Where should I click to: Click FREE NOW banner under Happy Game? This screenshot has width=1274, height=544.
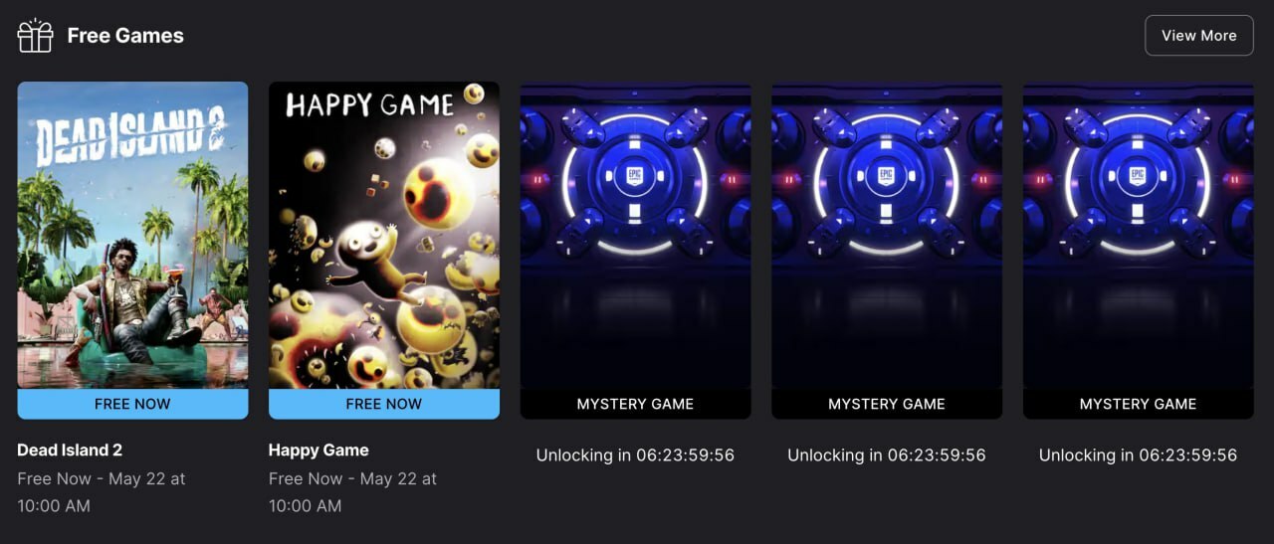(x=384, y=404)
